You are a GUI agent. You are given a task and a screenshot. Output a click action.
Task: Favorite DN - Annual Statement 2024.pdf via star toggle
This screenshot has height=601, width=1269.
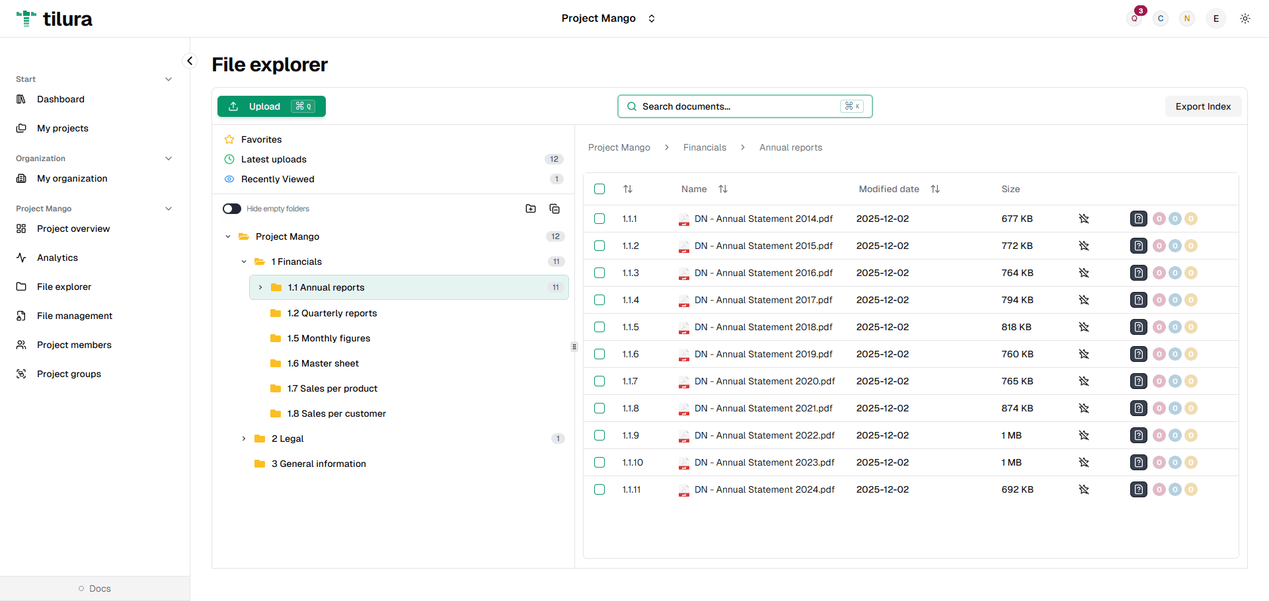[x=1084, y=489]
